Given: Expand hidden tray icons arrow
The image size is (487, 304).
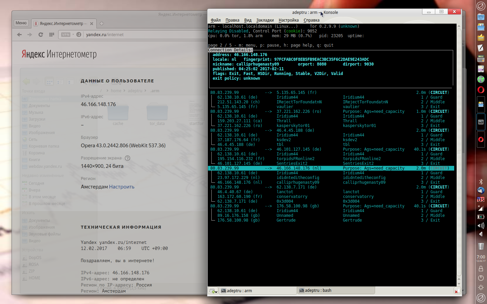Looking at the screenshot, I should tap(481, 234).
